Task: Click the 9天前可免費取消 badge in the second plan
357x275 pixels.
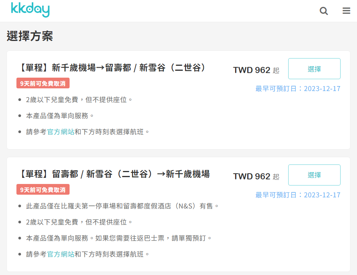Action: click(43, 190)
